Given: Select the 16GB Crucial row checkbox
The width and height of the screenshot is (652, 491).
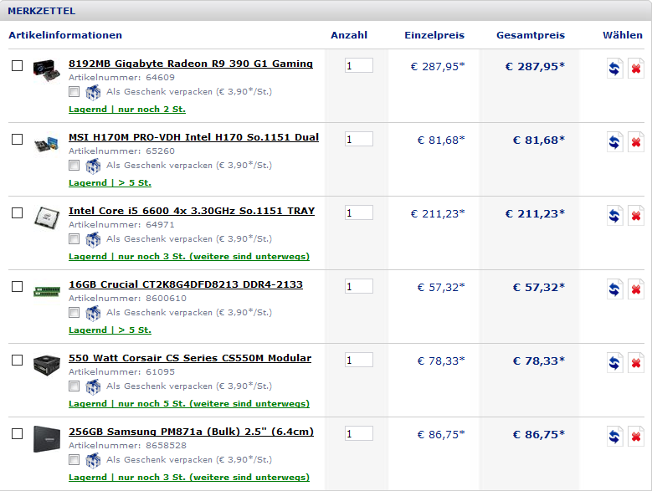Looking at the screenshot, I should tap(17, 287).
